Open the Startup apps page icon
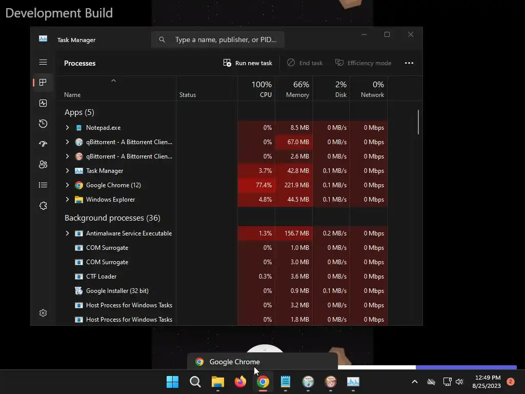This screenshot has height=394, width=525. point(43,144)
